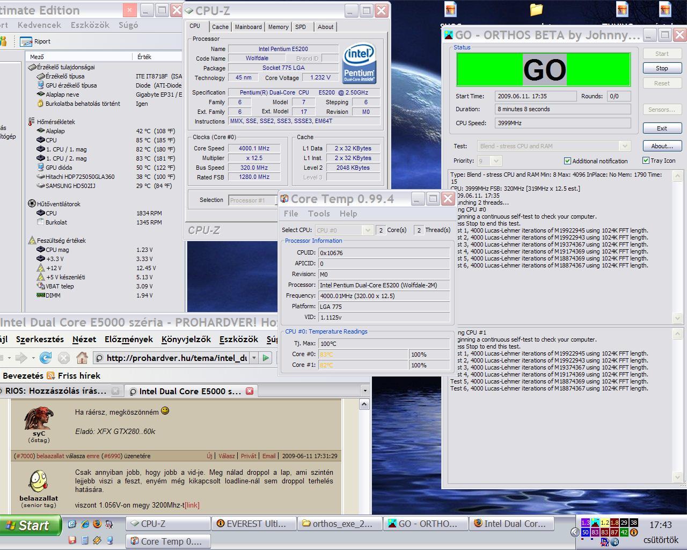687x550 pixels.
Task: Click the smiley emoticon in syC's post
Action: click(x=165, y=411)
